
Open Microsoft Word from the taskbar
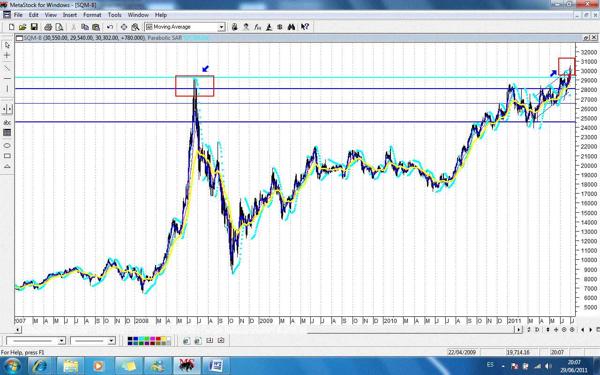pyautogui.click(x=217, y=365)
